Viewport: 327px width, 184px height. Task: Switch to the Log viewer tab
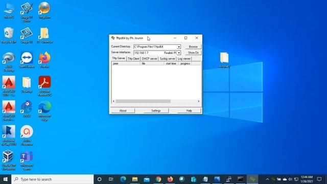184,59
